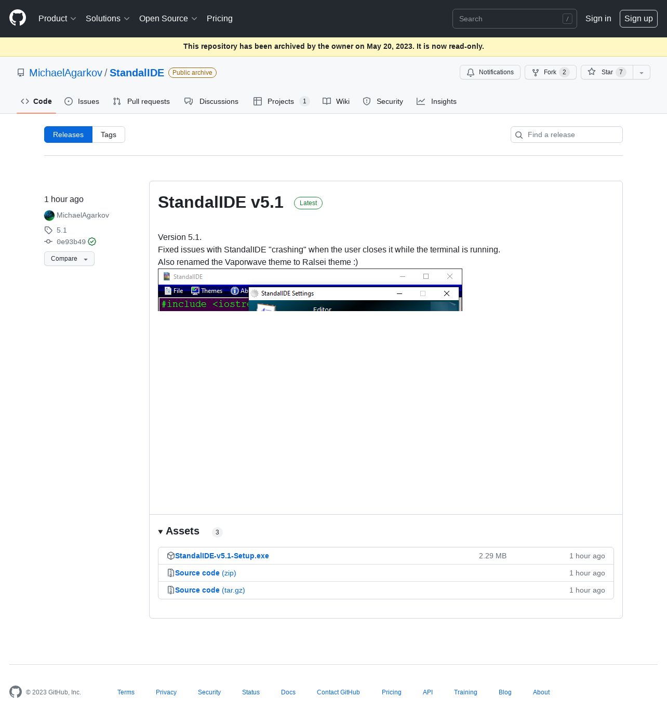Collapse the Assets section

pyautogui.click(x=179, y=531)
